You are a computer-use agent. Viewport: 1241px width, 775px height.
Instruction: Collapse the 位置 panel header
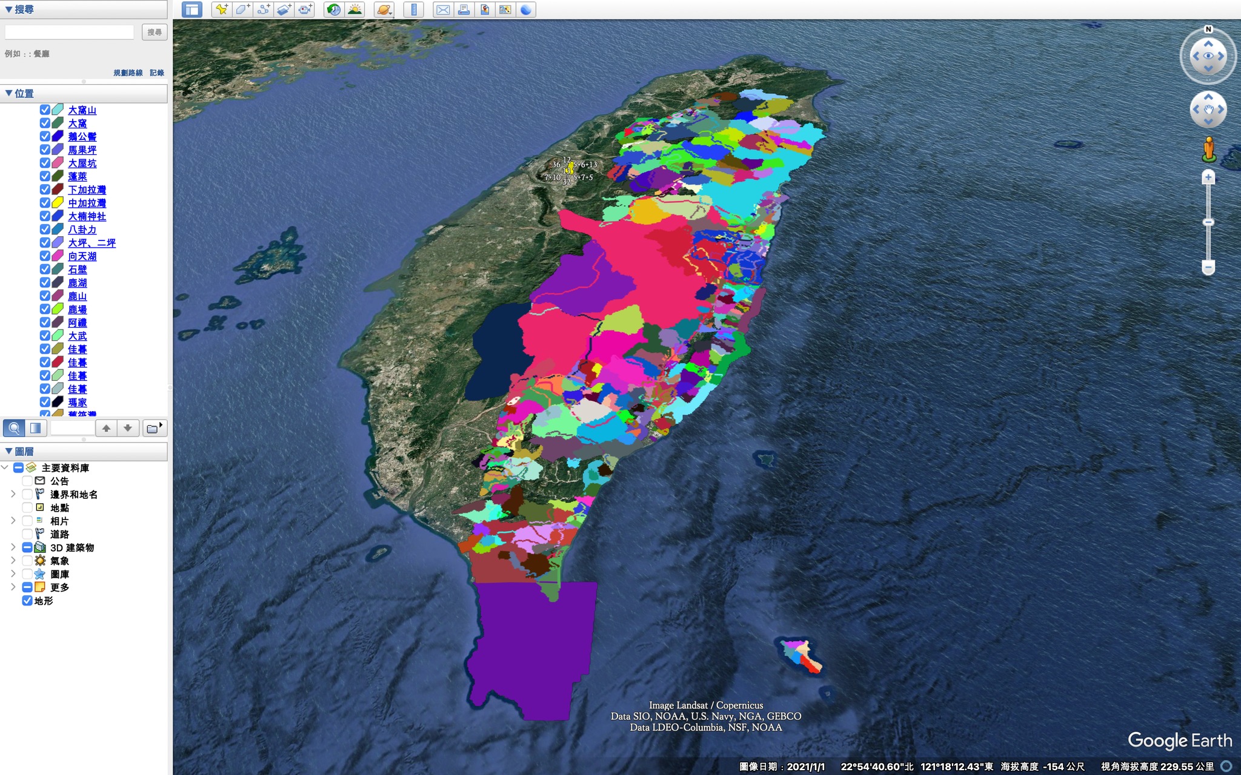pyautogui.click(x=9, y=93)
